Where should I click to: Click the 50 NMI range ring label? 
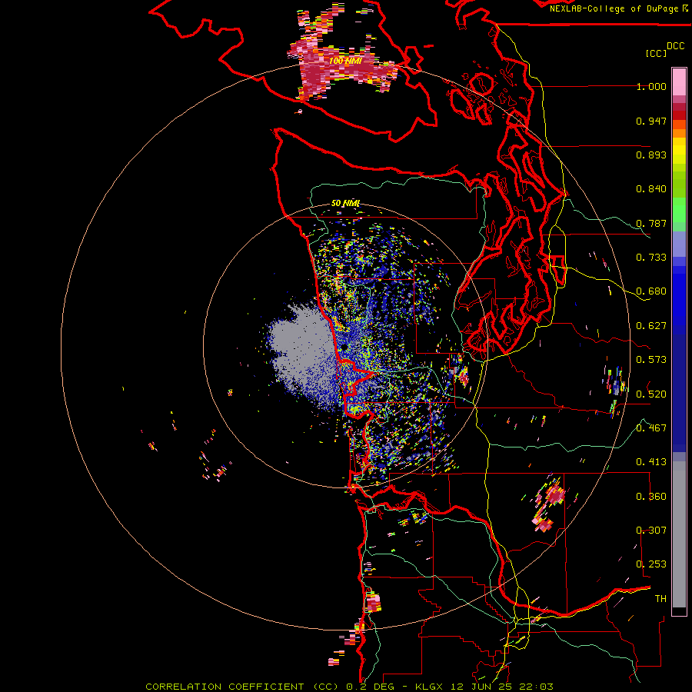click(345, 203)
